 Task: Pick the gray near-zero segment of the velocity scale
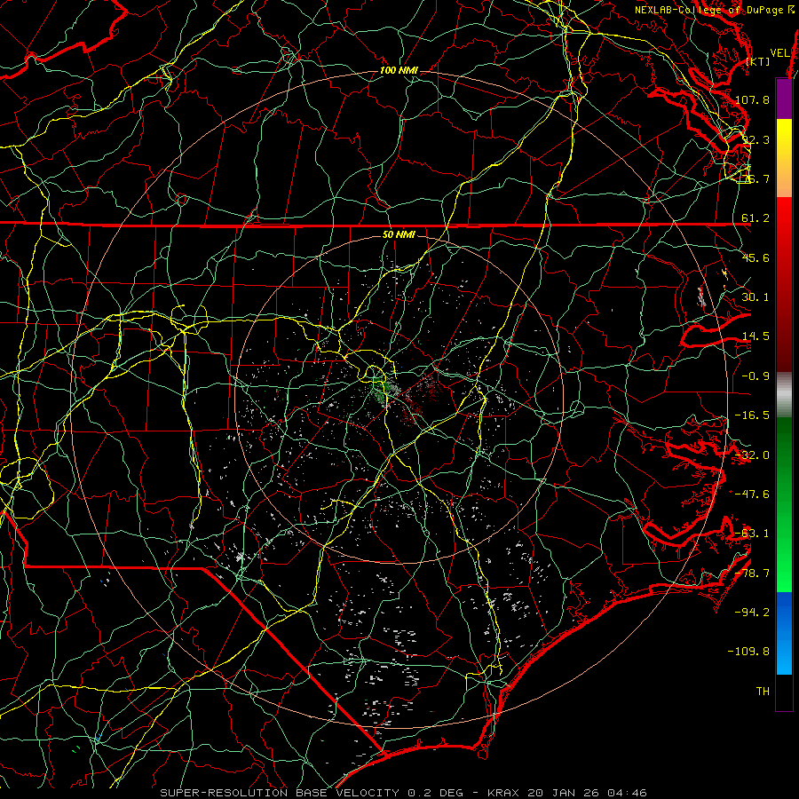coord(784,395)
